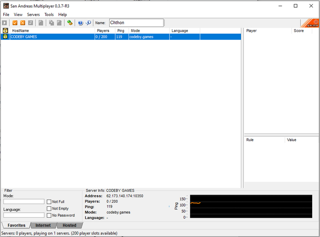The height and width of the screenshot is (237, 320).
Task: Switch to the Internet tab
Action: click(x=43, y=226)
